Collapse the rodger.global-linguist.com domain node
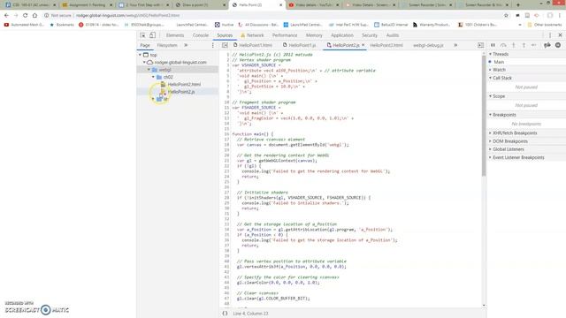The height and width of the screenshot is (318, 566). [x=144, y=63]
